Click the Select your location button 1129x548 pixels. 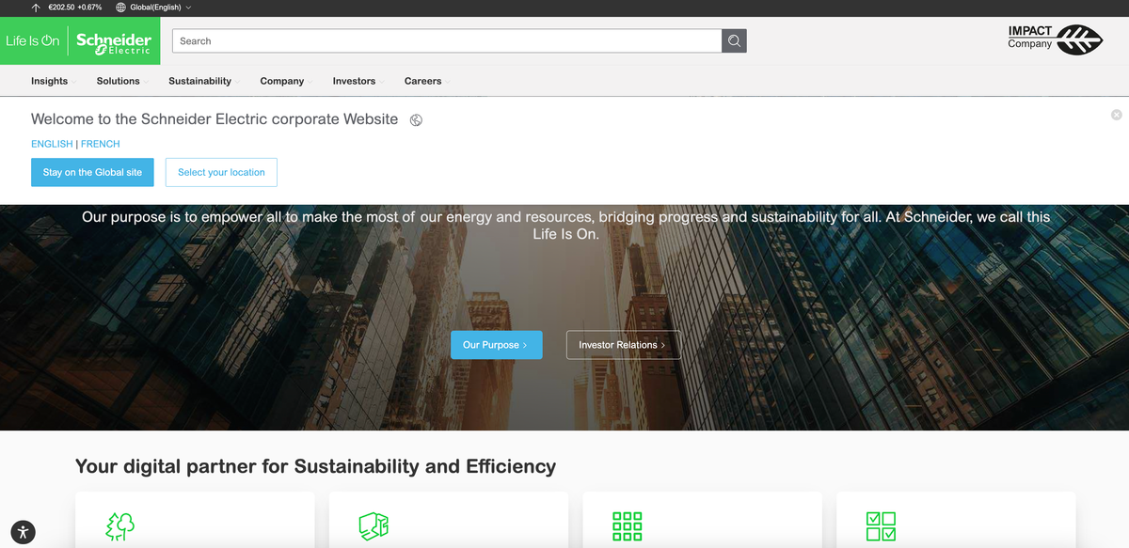click(x=221, y=172)
